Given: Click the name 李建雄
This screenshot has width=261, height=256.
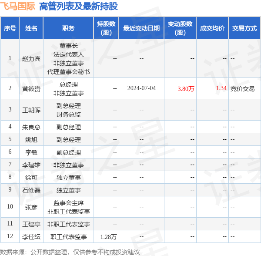Looking at the screenshot, I should [31, 165].
